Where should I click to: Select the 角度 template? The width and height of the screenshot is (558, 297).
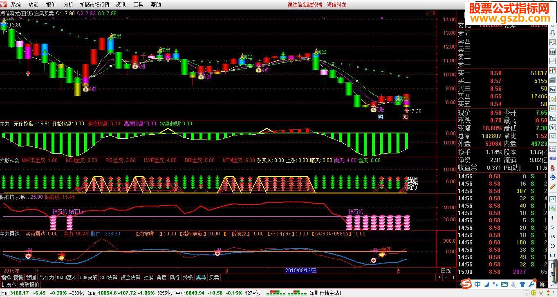coord(162,277)
